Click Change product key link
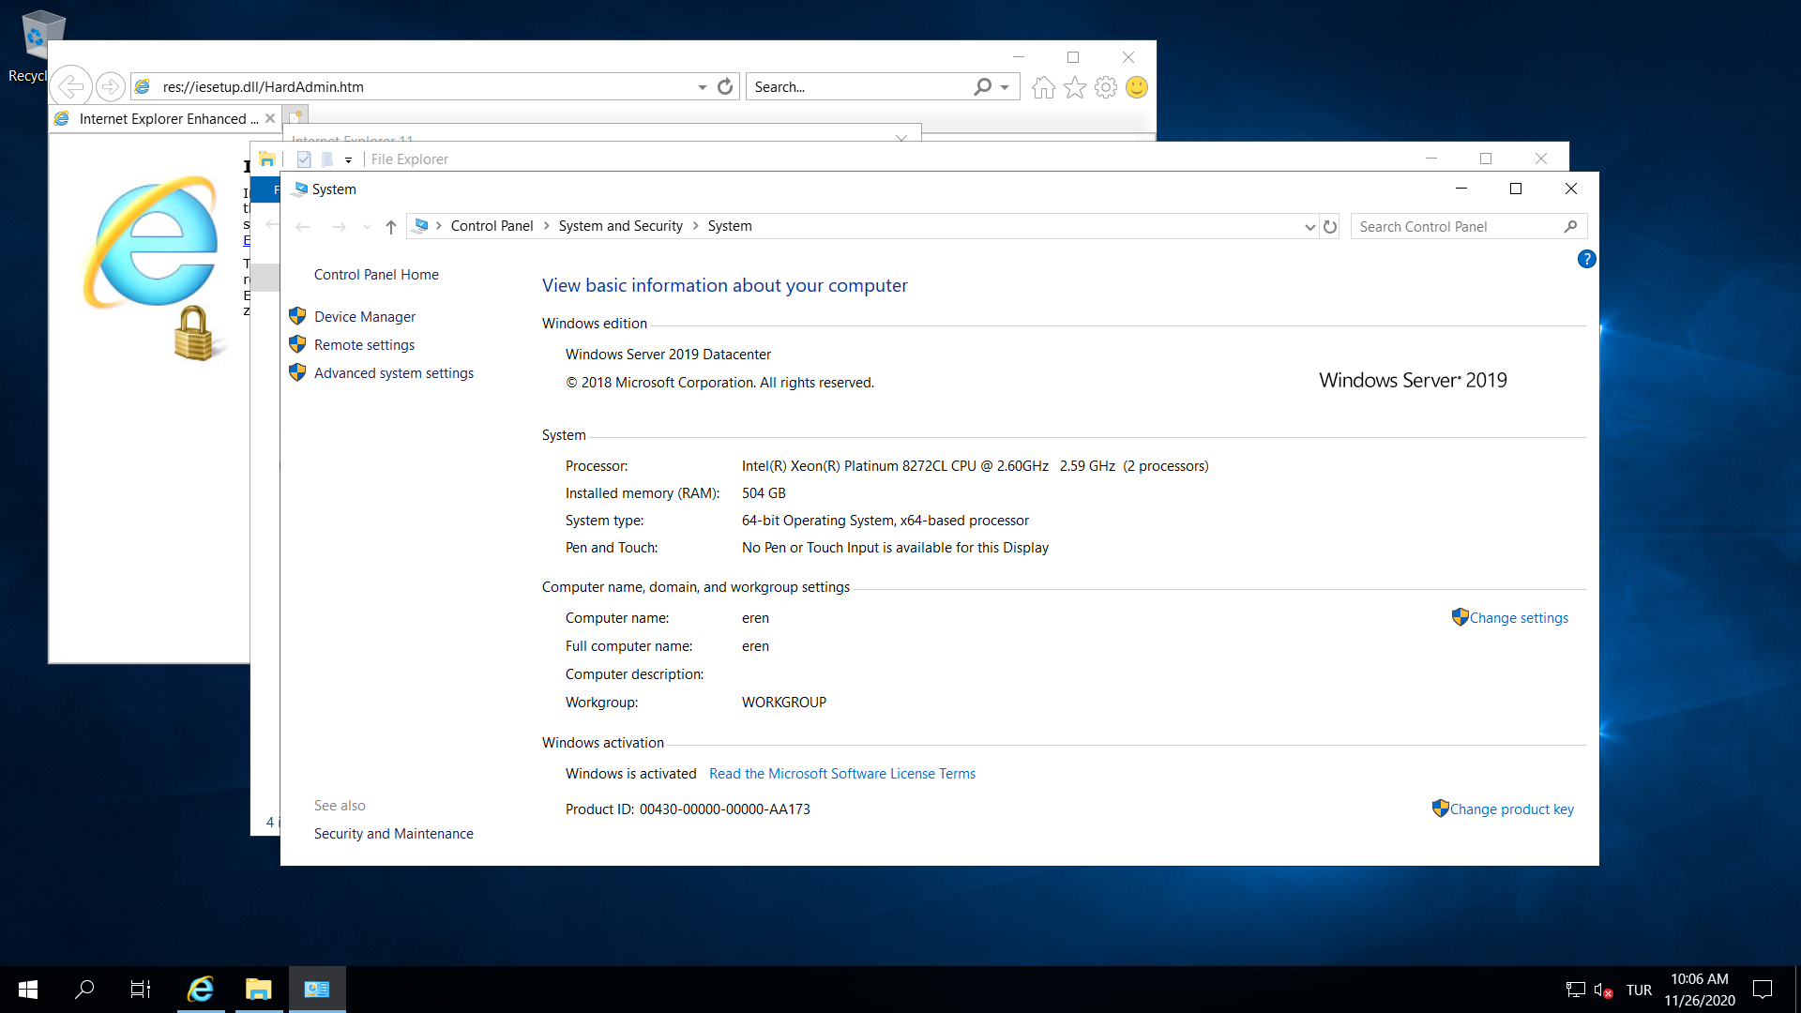1801x1013 pixels. (x=1512, y=809)
